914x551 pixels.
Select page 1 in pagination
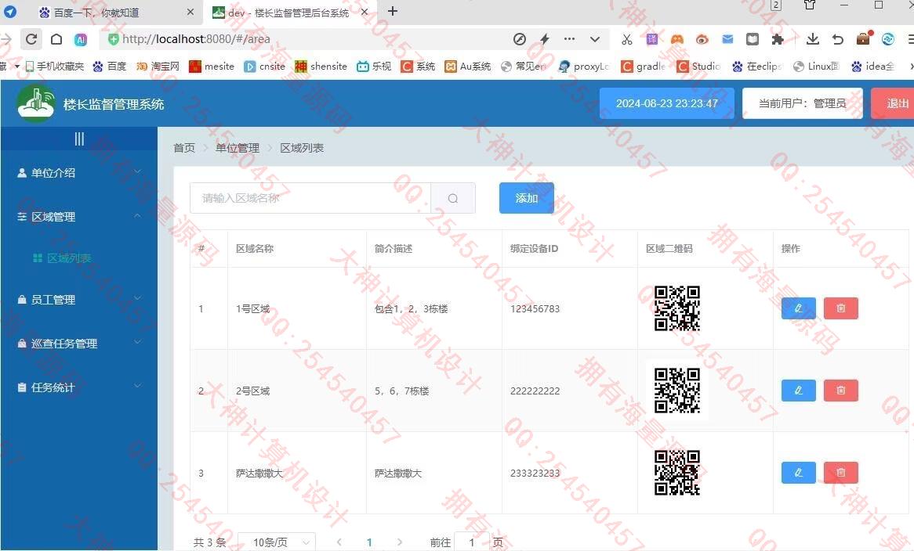(369, 542)
